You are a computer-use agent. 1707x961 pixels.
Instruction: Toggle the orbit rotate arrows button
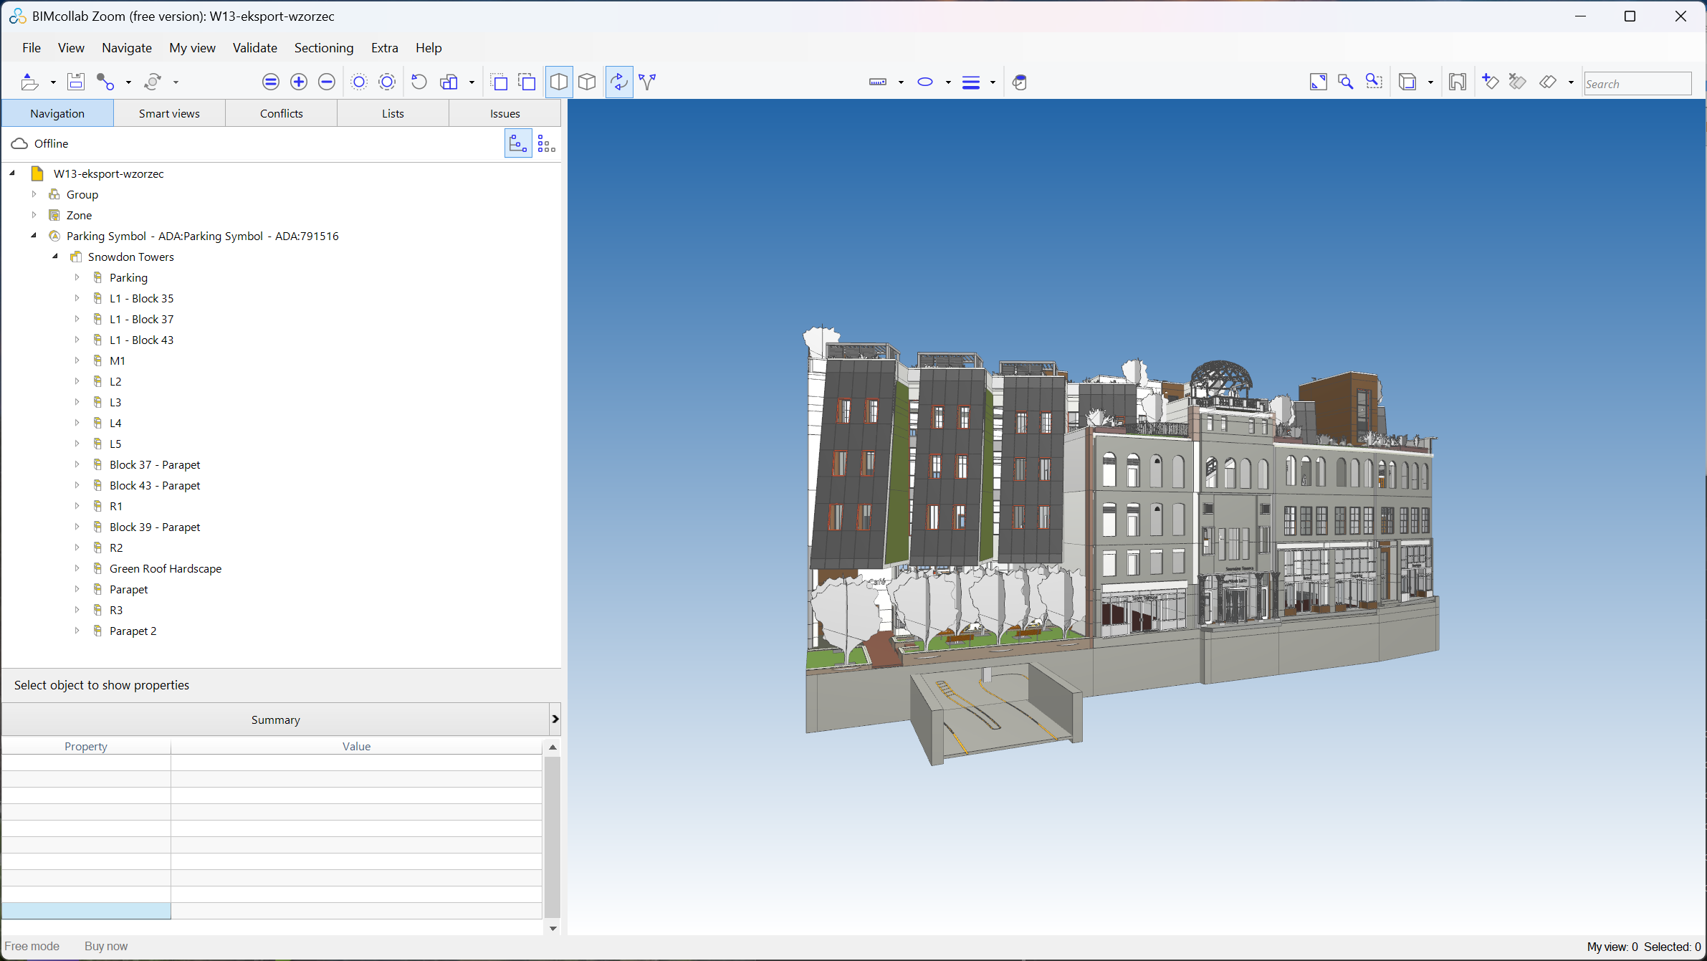pos(619,82)
